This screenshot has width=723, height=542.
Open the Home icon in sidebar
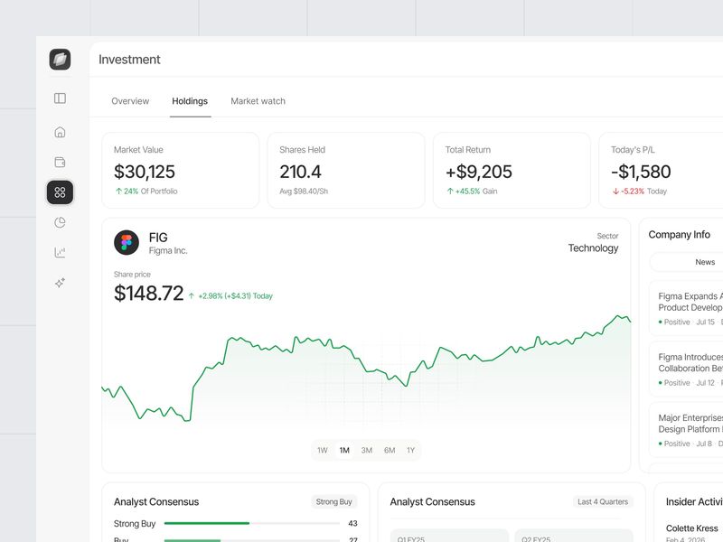pyautogui.click(x=60, y=132)
